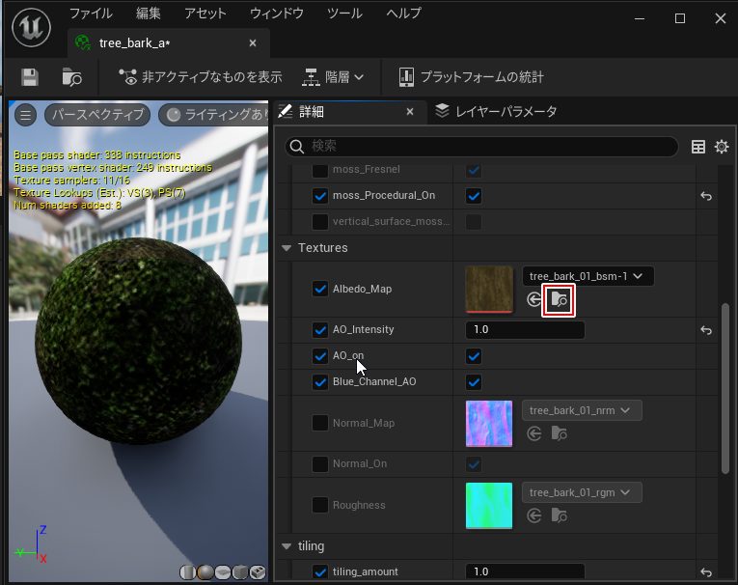Click the 検索 search field
This screenshot has height=585, width=738.
click(482, 147)
